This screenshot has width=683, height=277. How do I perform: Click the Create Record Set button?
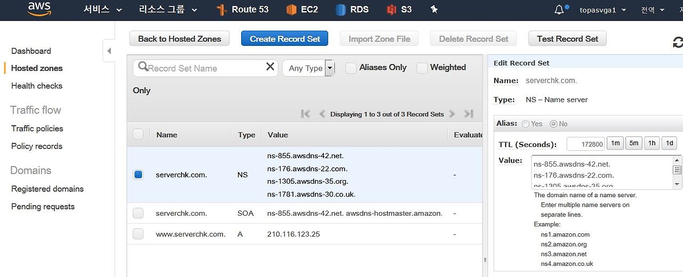284,38
